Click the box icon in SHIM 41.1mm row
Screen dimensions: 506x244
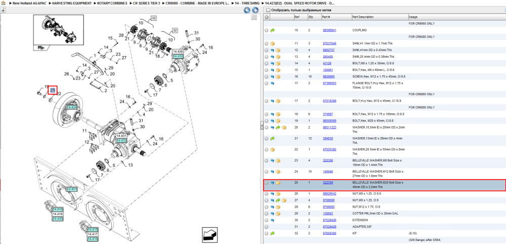tap(272, 44)
